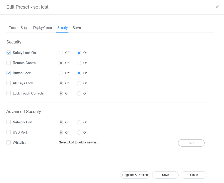Viewport: 224px width, 183px height.
Task: Enable the Remote Control checkbox
Action: [9, 63]
